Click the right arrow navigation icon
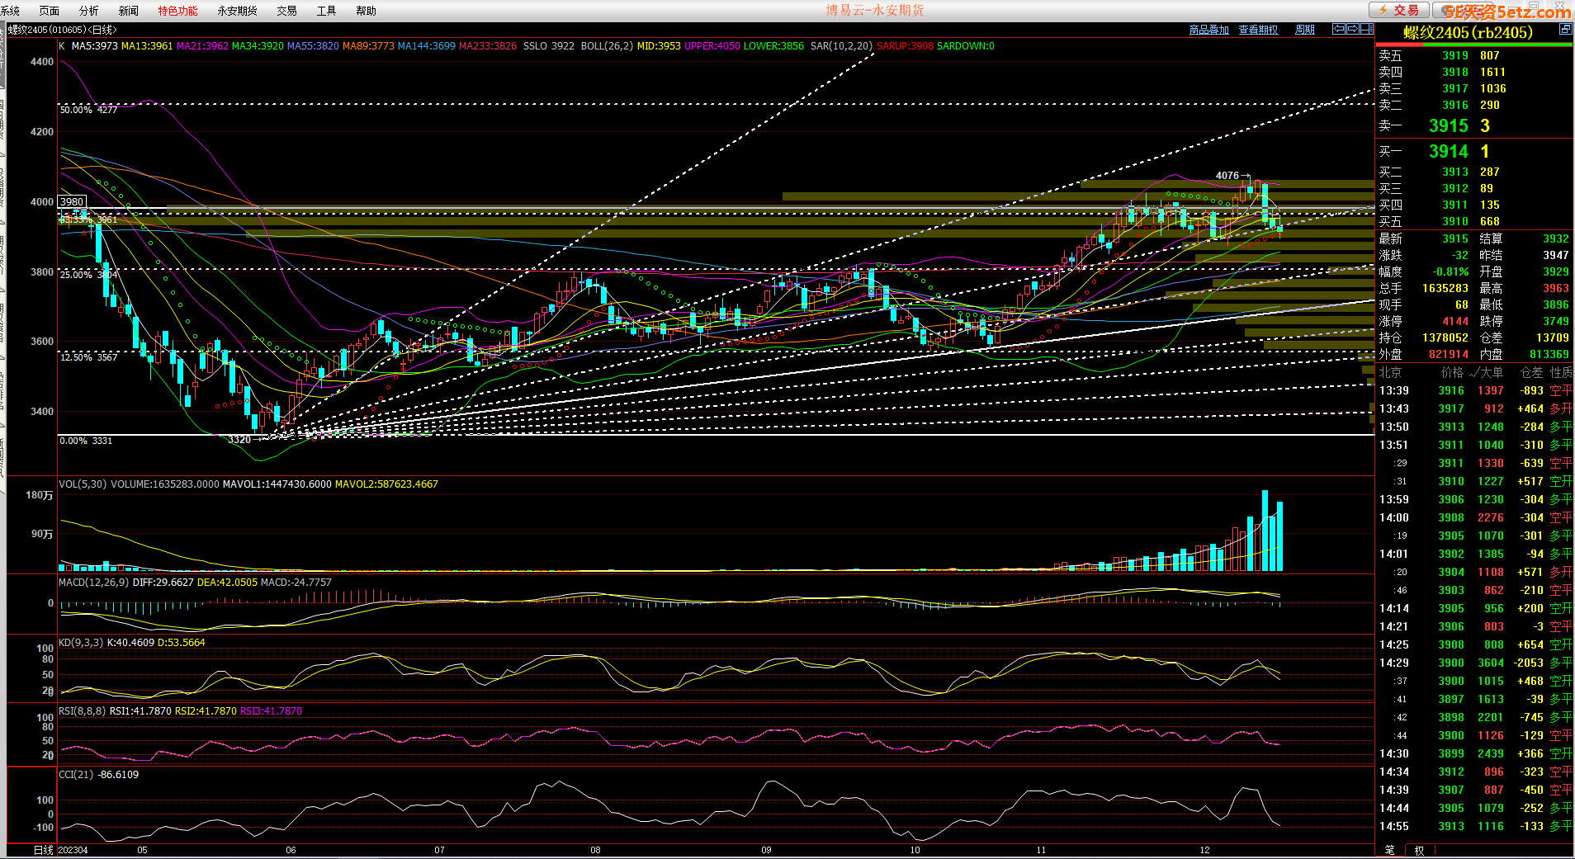The height and width of the screenshot is (859, 1575). point(1352,29)
